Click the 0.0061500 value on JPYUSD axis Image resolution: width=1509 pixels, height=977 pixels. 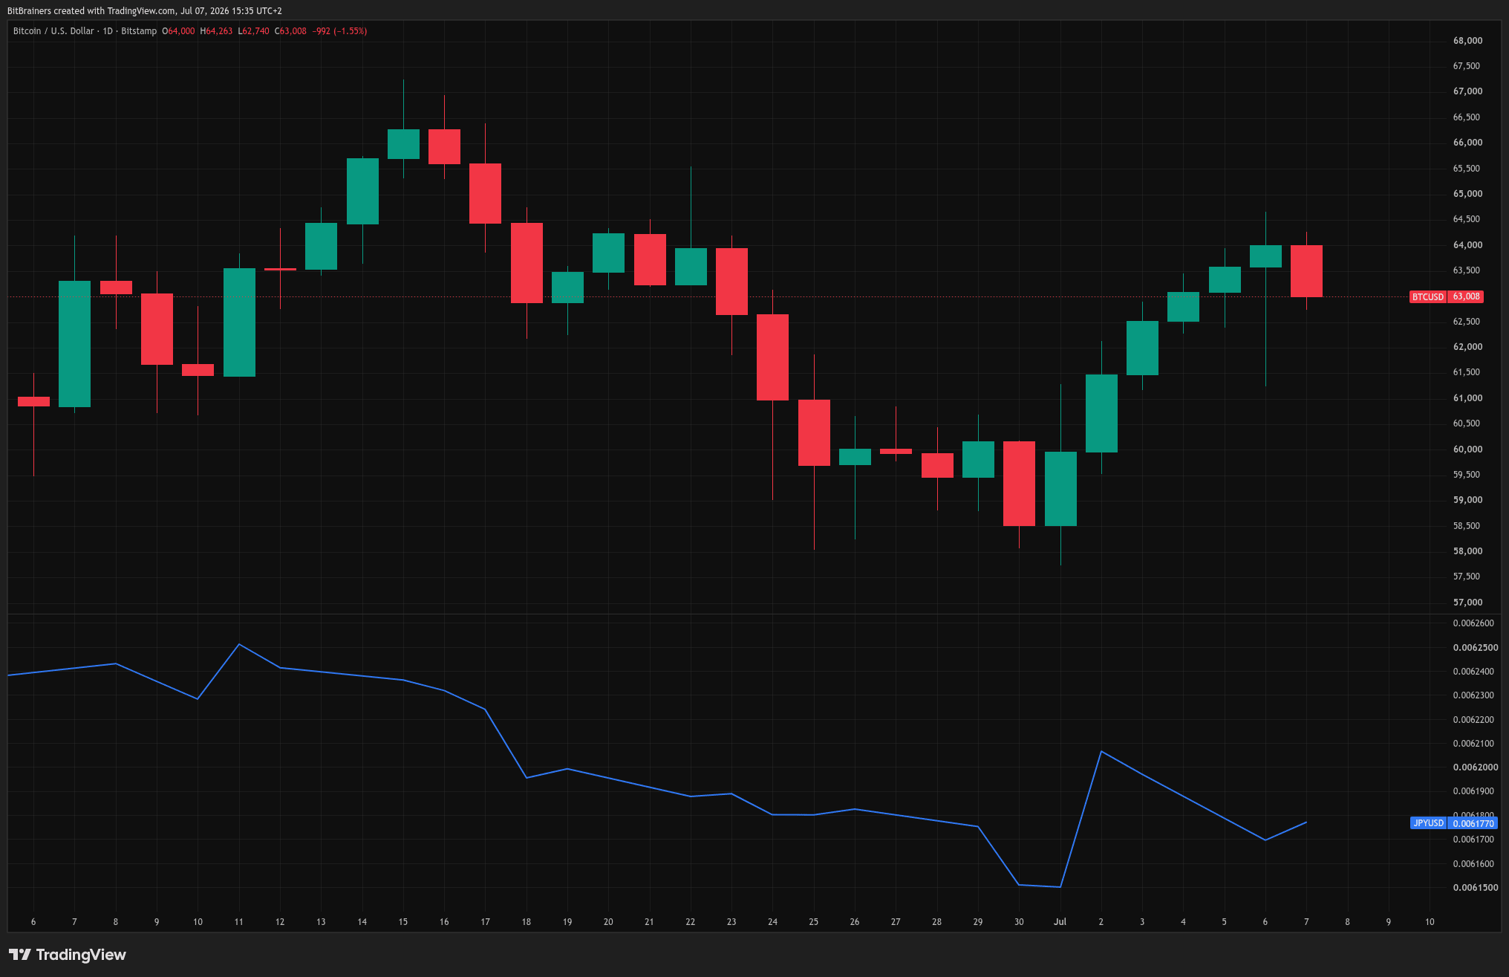[1475, 888]
